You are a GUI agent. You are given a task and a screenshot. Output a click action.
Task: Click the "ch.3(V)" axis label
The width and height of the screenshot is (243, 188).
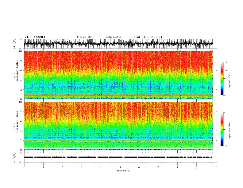pos(15,158)
